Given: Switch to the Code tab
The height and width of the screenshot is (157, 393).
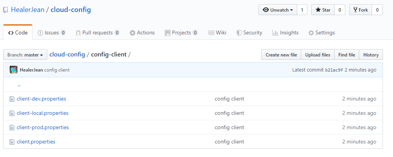Looking at the screenshot, I should tap(18, 33).
